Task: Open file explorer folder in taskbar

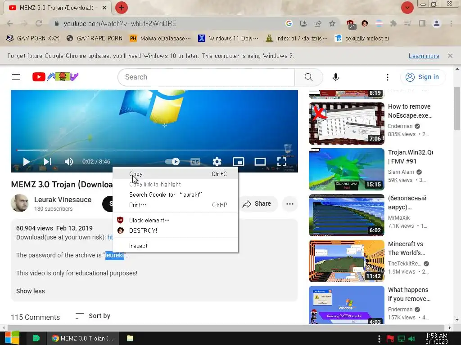Action: (x=130, y=338)
